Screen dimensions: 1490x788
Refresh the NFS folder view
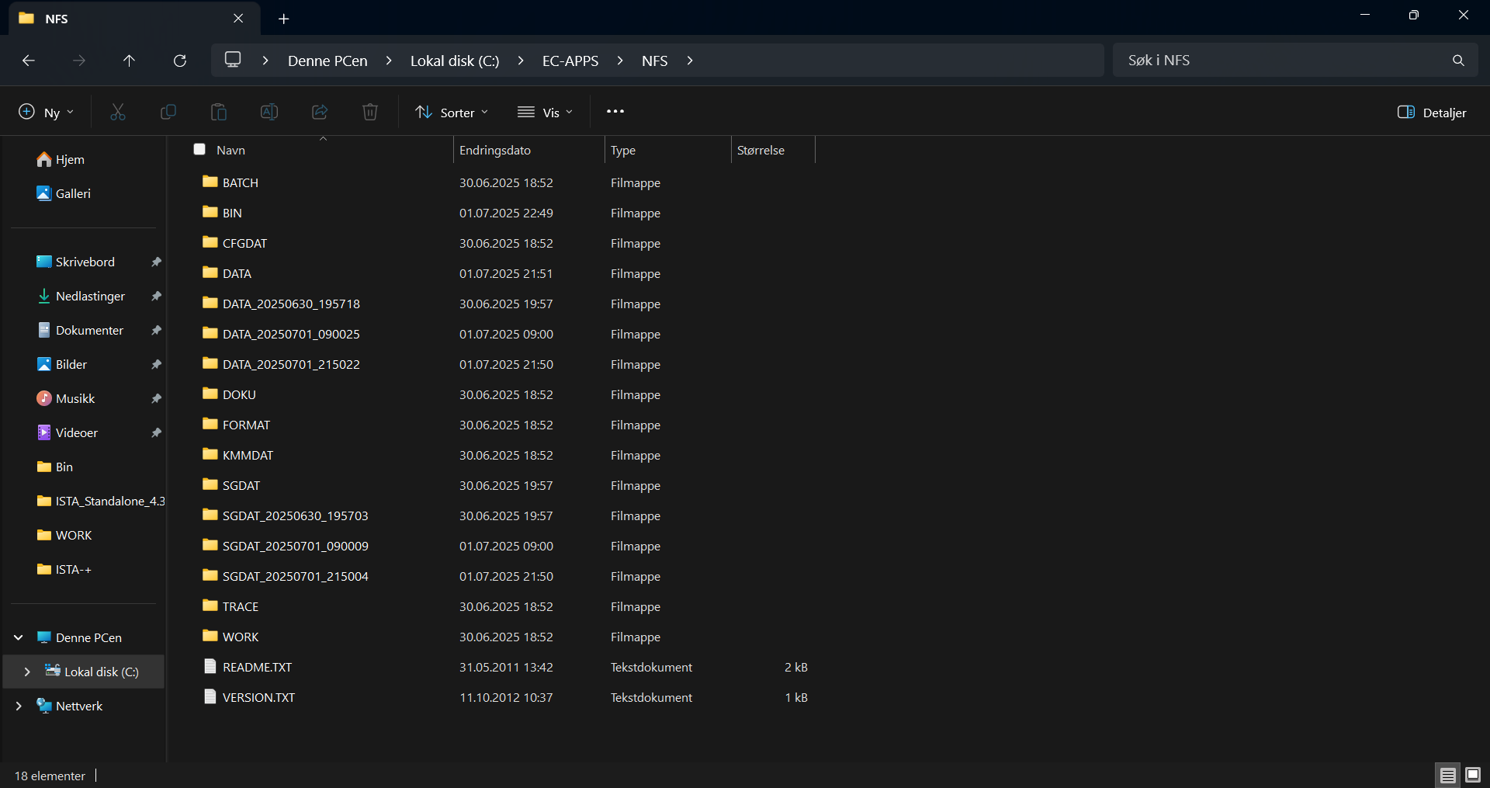[180, 61]
